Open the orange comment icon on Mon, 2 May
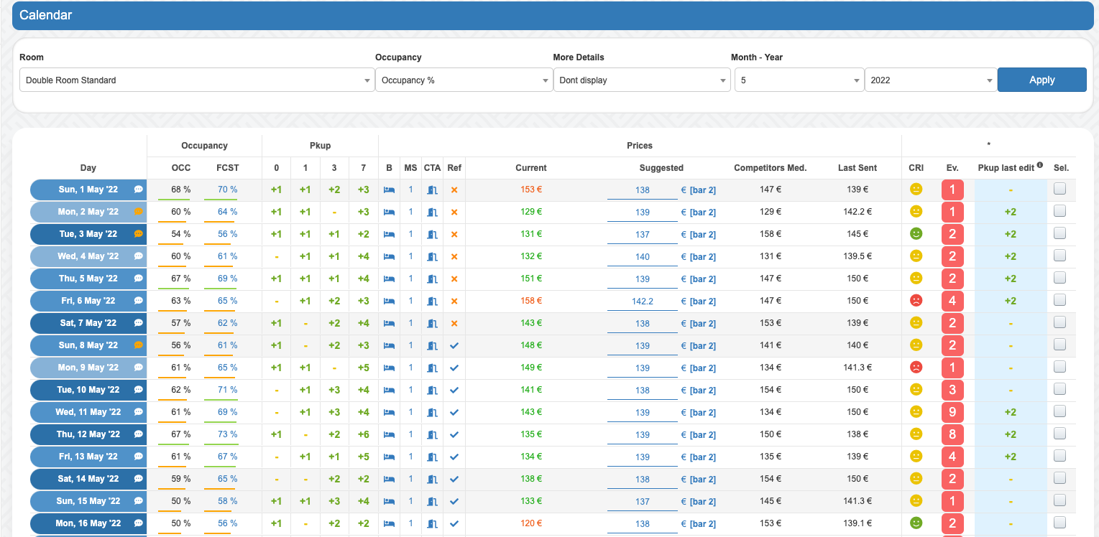 coord(139,213)
